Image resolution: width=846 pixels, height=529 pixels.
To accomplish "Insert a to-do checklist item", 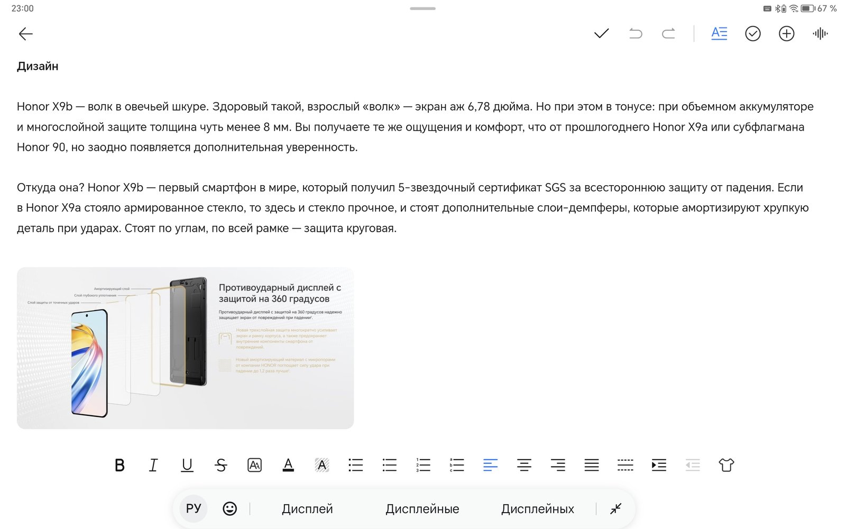I will pos(753,34).
